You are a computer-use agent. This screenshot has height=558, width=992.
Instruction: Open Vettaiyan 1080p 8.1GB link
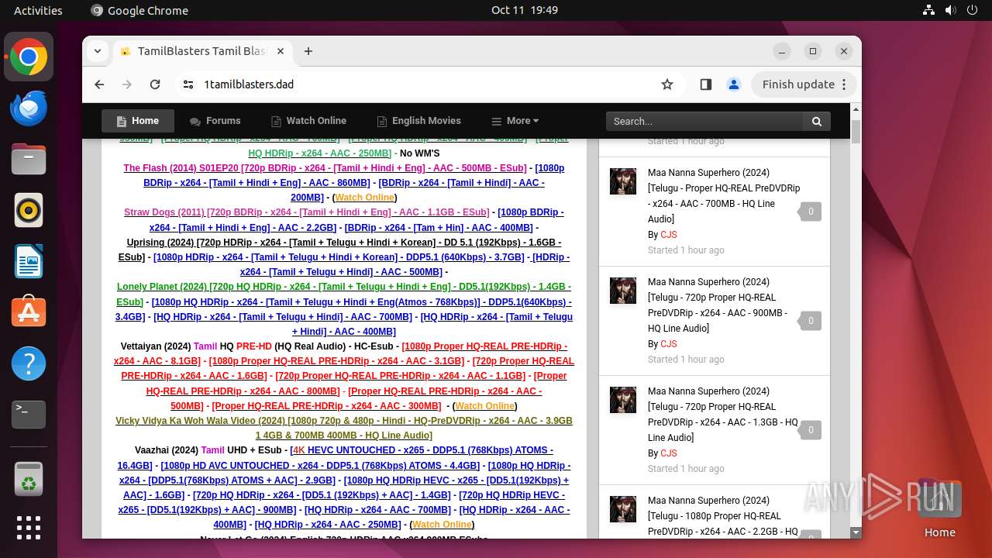[x=340, y=353]
